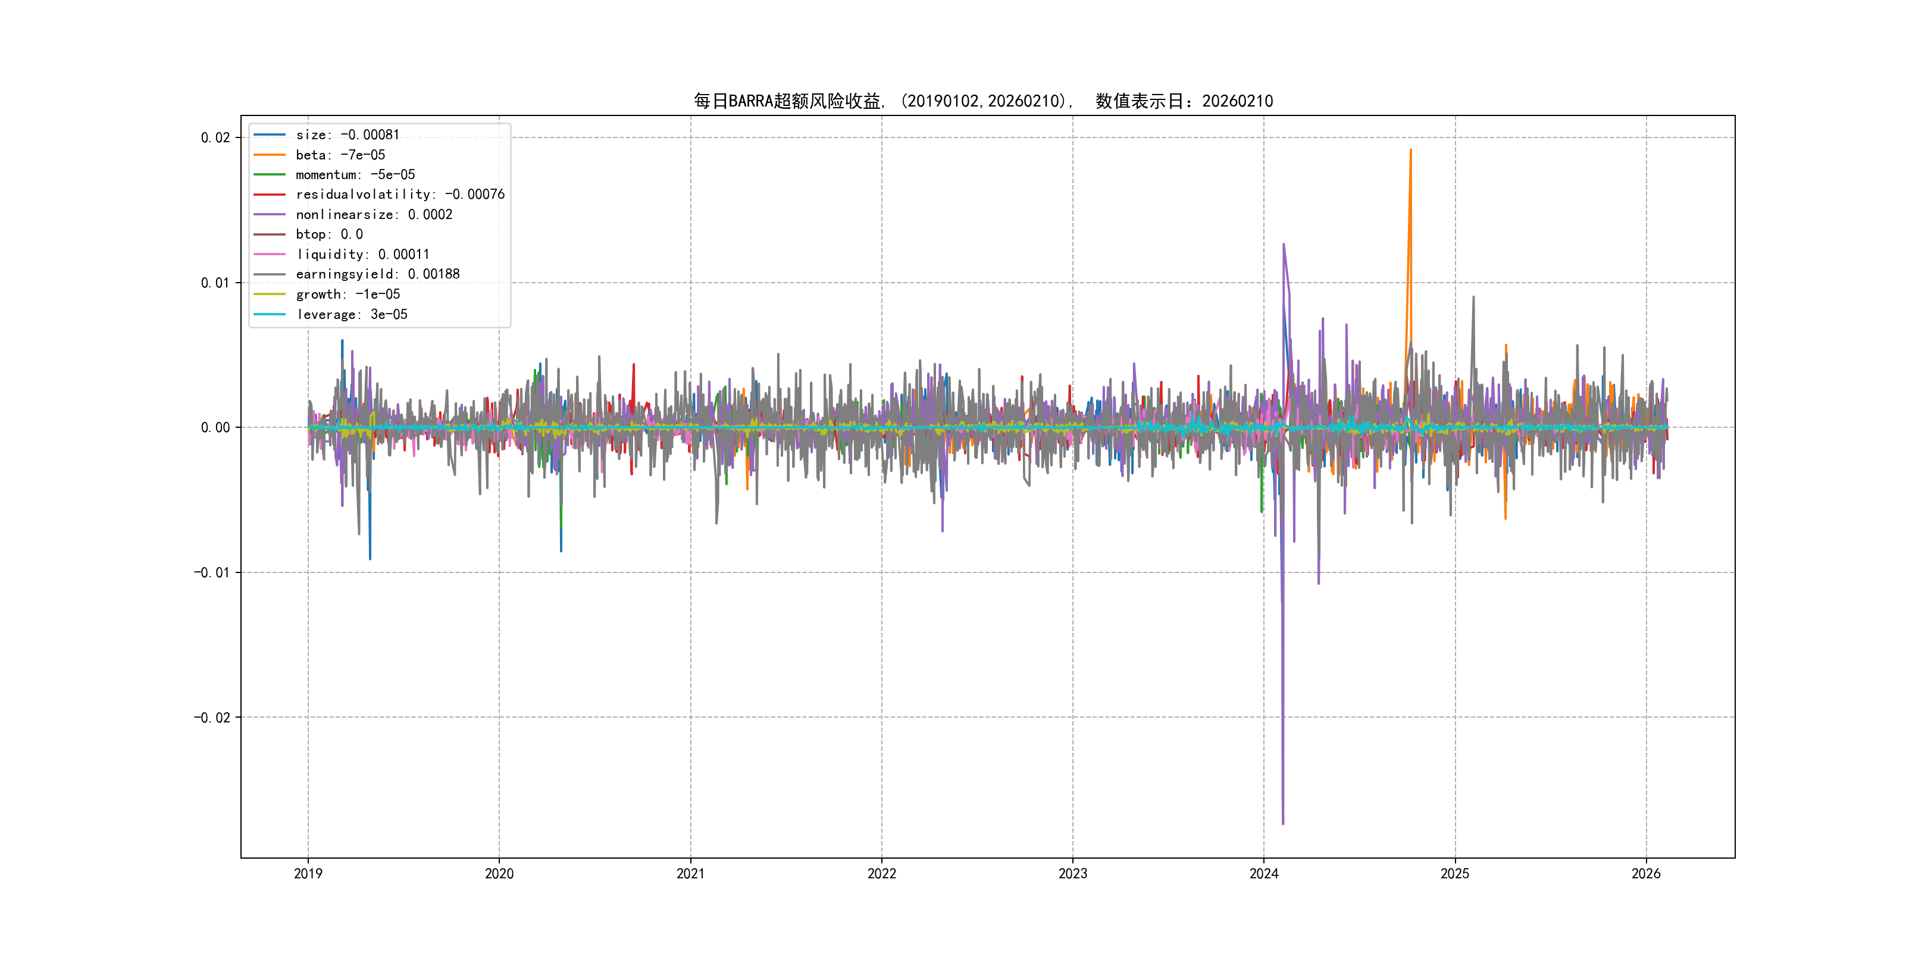
Task: Click the 2019 x-axis tick label
Action: pos(308,874)
